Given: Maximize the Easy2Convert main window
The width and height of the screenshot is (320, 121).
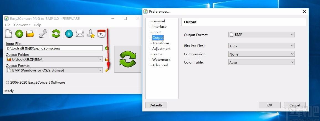Looking at the screenshot, I should click(x=125, y=18).
